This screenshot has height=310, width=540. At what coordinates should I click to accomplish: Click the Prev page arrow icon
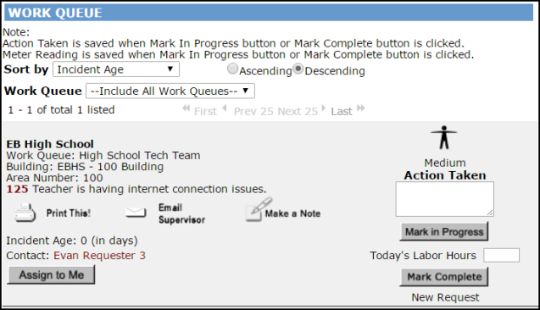coord(225,108)
